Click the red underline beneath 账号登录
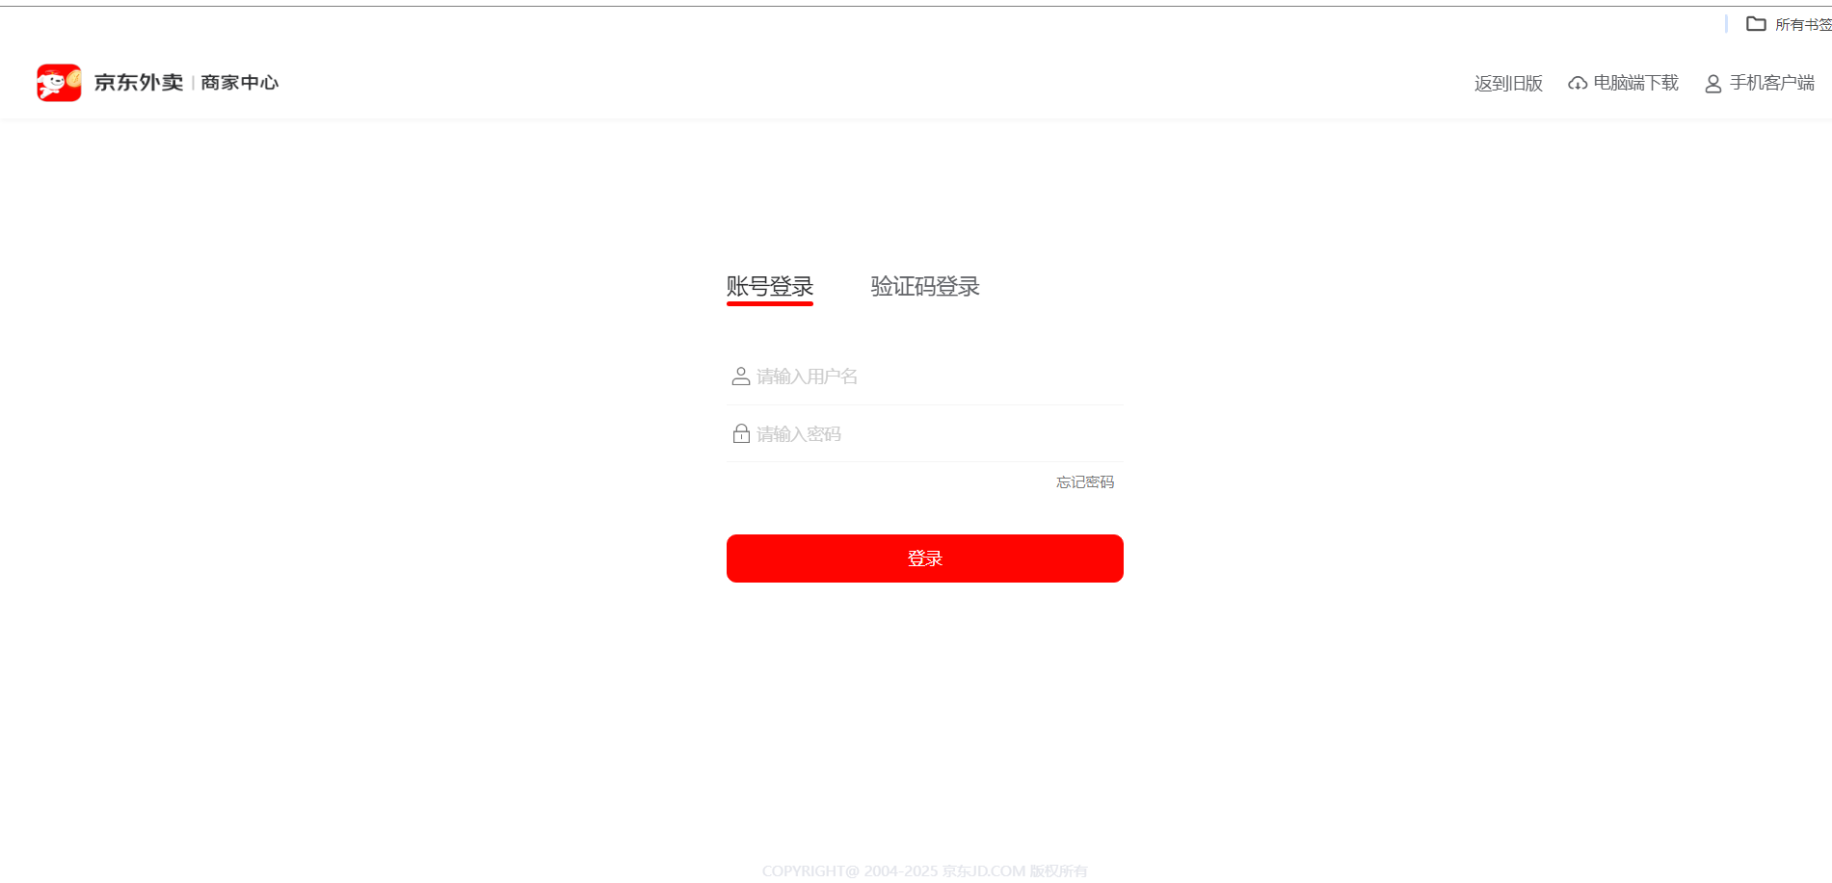The image size is (1832, 883). pyautogui.click(x=770, y=303)
